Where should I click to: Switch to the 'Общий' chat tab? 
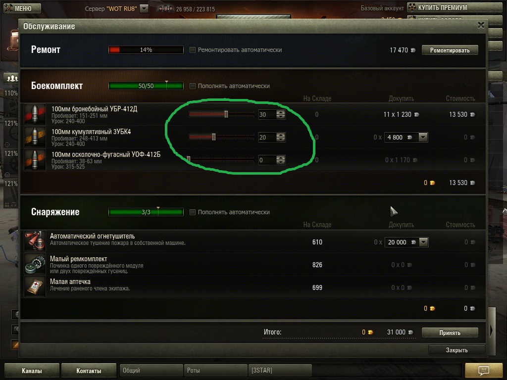pos(151,370)
